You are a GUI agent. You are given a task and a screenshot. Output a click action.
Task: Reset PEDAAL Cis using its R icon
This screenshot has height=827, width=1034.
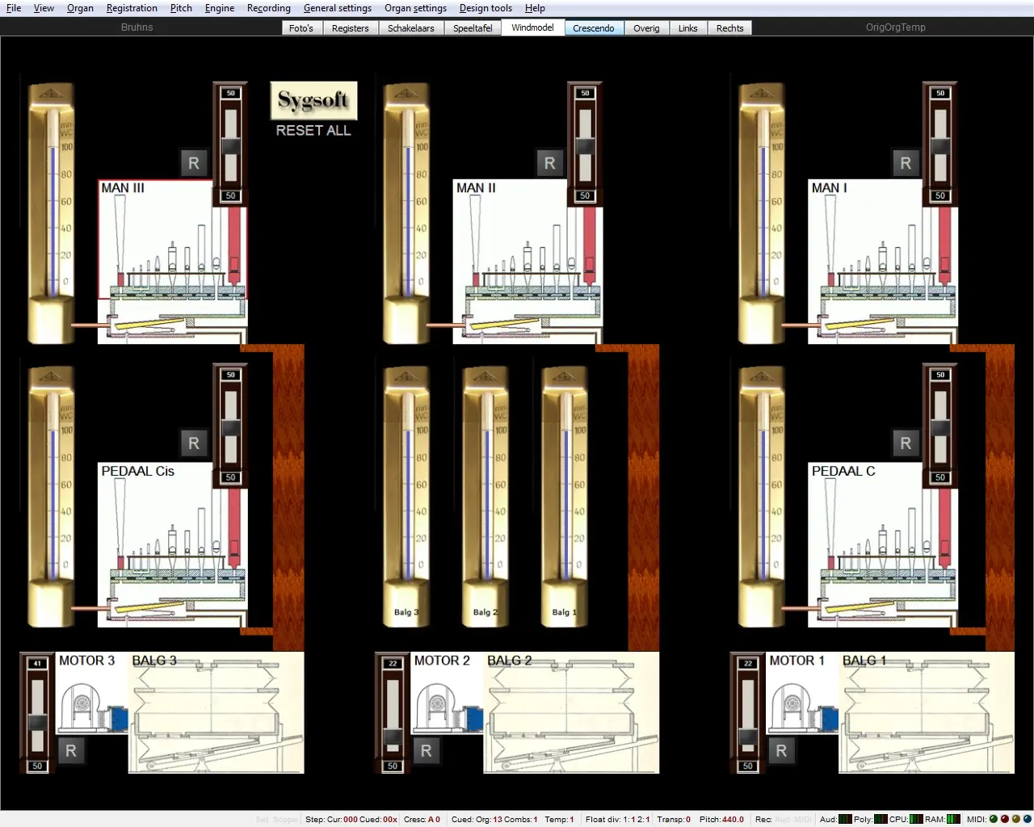pos(194,443)
